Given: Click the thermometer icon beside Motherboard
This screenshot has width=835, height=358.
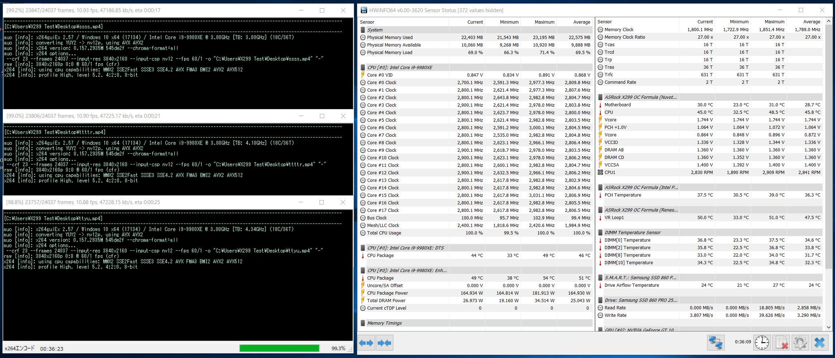Looking at the screenshot, I should (x=600, y=105).
